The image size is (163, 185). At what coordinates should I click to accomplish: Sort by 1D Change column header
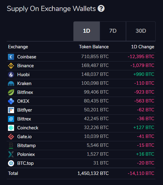click(x=143, y=47)
